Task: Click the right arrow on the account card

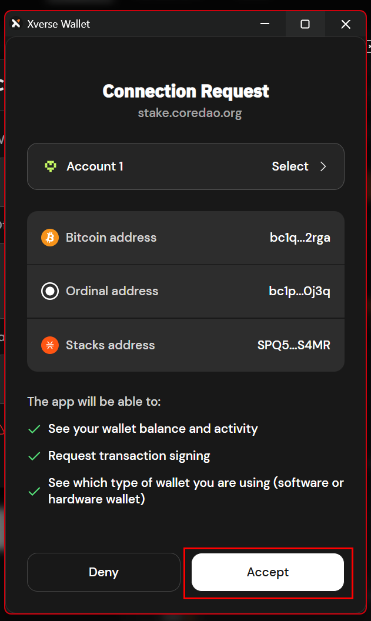Action: [323, 166]
